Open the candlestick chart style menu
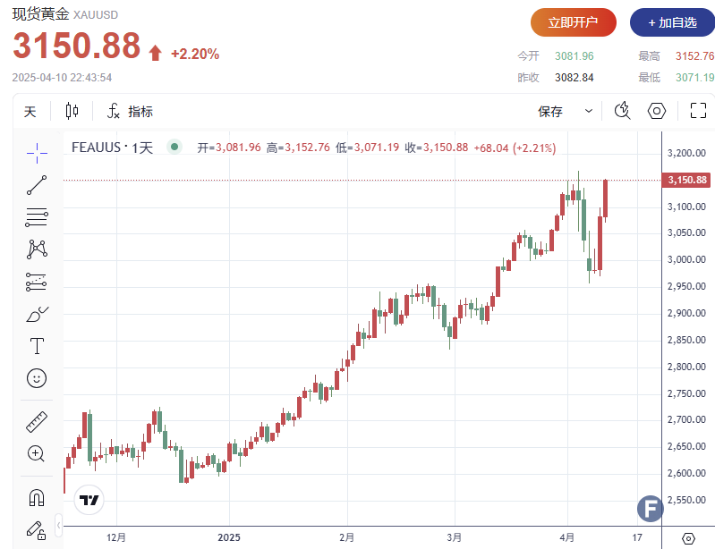The image size is (715, 549). pyautogui.click(x=72, y=112)
